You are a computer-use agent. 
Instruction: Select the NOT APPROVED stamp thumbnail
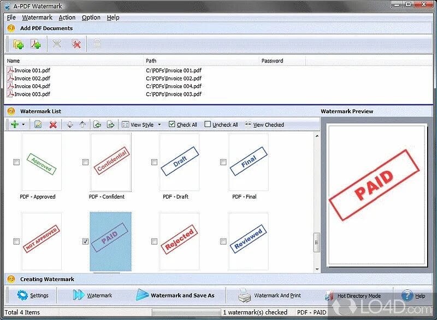(x=42, y=241)
